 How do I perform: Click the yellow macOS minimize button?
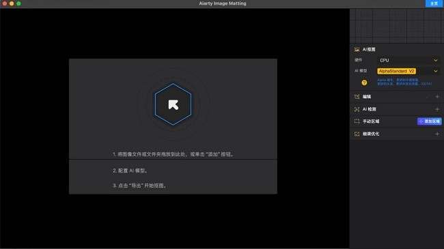tap(12, 3)
